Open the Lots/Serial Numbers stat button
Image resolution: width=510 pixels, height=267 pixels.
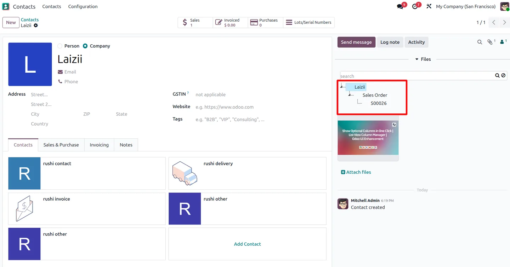(x=309, y=22)
